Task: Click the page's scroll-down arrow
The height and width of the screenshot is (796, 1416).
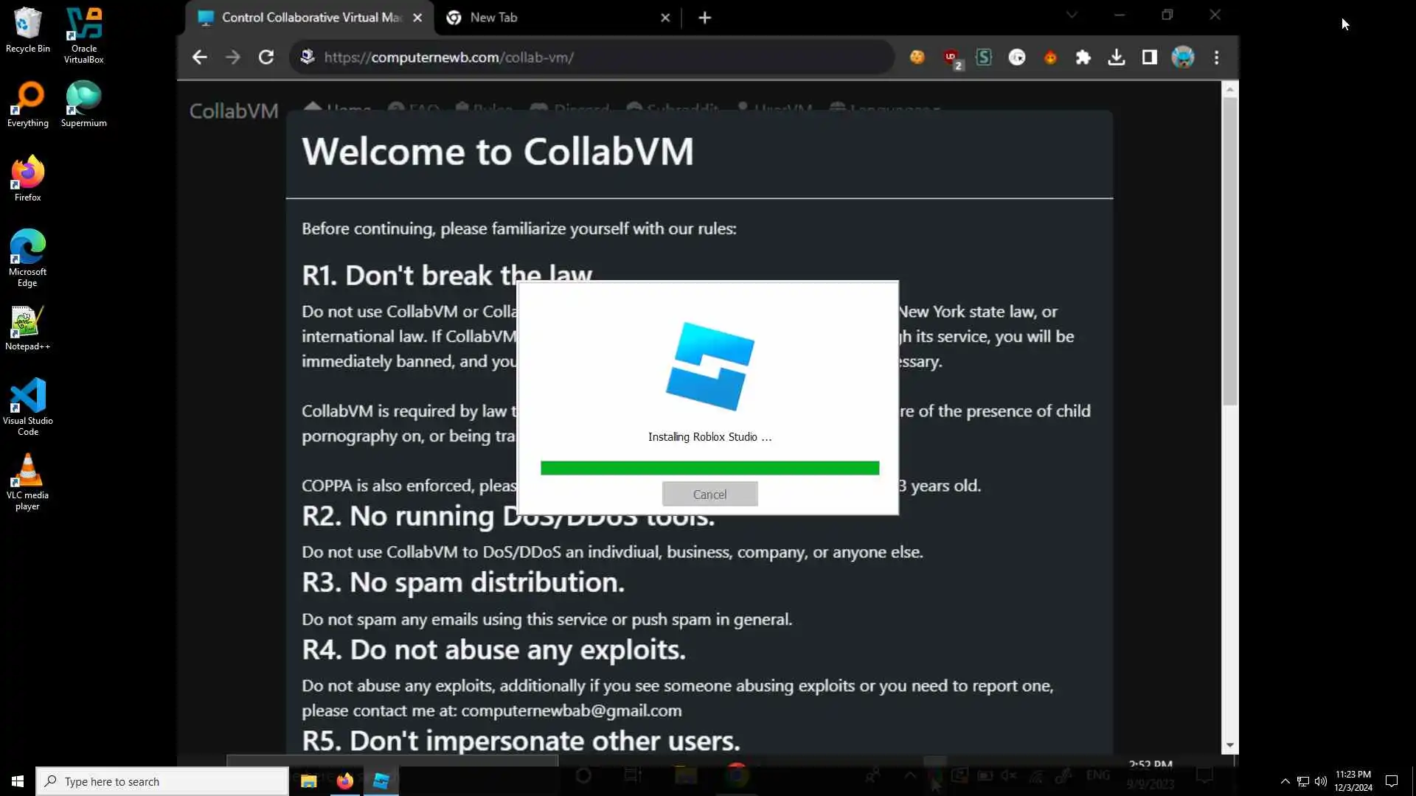Action: [1229, 746]
